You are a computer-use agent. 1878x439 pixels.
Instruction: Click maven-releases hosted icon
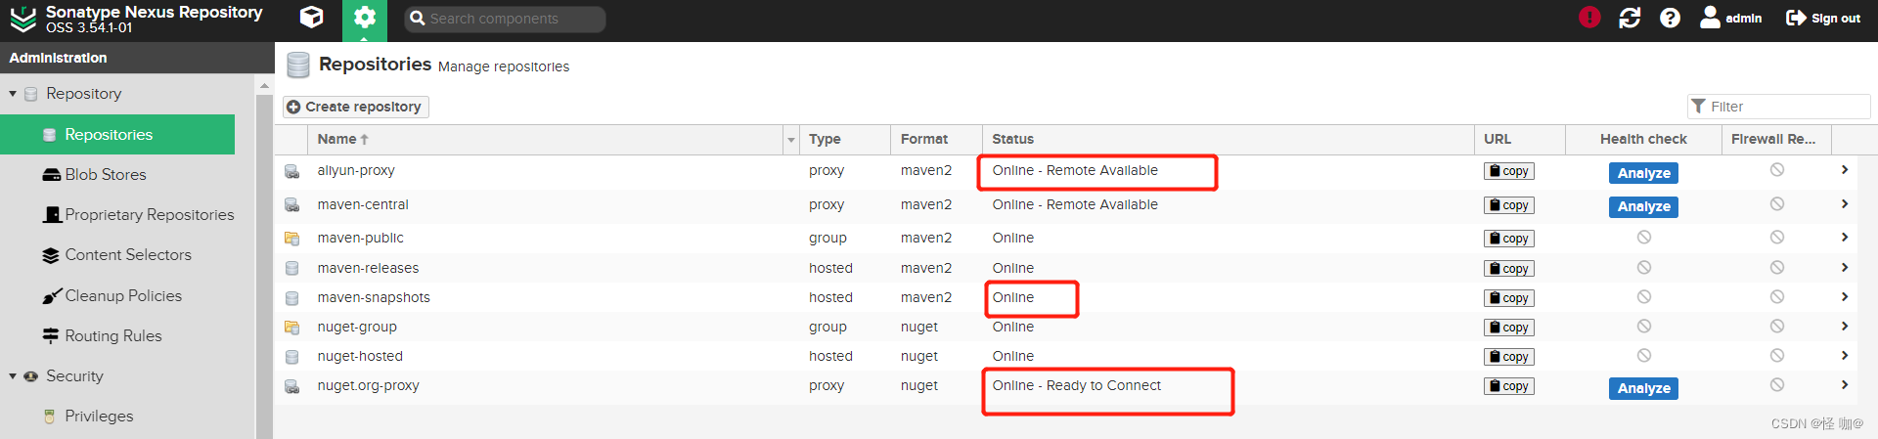point(291,269)
